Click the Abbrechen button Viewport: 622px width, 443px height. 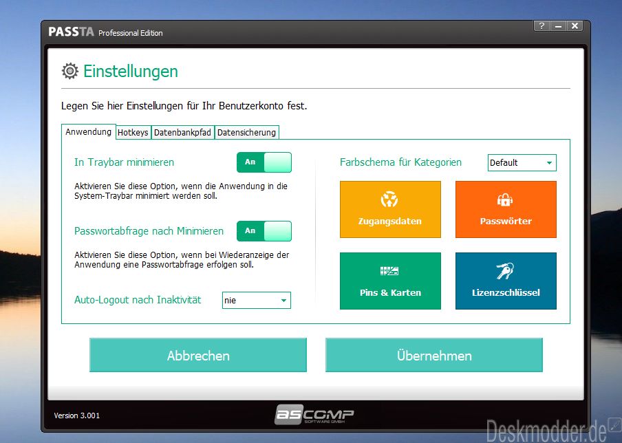click(198, 356)
